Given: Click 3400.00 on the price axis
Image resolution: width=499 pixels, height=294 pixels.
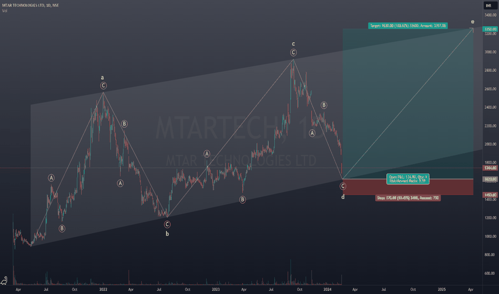Looking at the screenshot, I should (x=490, y=15).
